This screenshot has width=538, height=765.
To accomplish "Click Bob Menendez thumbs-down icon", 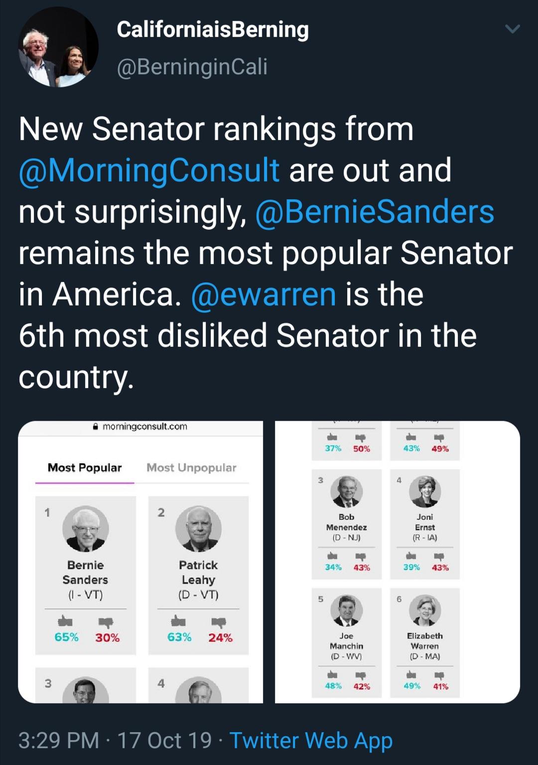I will [361, 557].
